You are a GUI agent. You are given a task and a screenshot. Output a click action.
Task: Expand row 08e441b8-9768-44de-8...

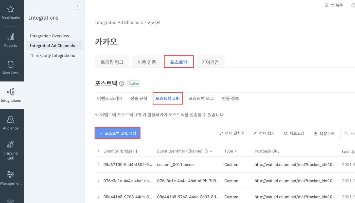(98, 197)
